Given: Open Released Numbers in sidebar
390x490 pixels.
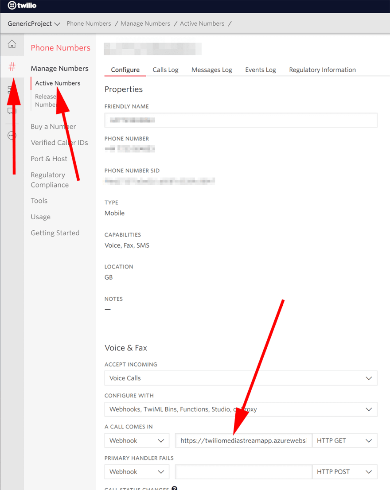Looking at the screenshot, I should coord(46,100).
